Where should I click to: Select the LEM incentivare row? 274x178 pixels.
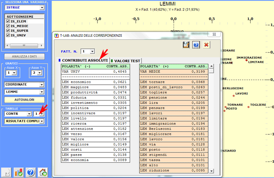tap(95, 113)
